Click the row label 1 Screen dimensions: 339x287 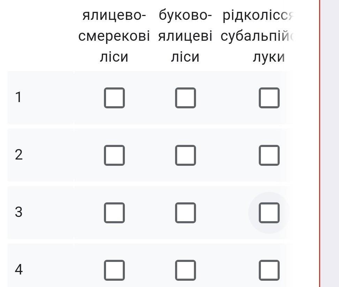click(19, 97)
